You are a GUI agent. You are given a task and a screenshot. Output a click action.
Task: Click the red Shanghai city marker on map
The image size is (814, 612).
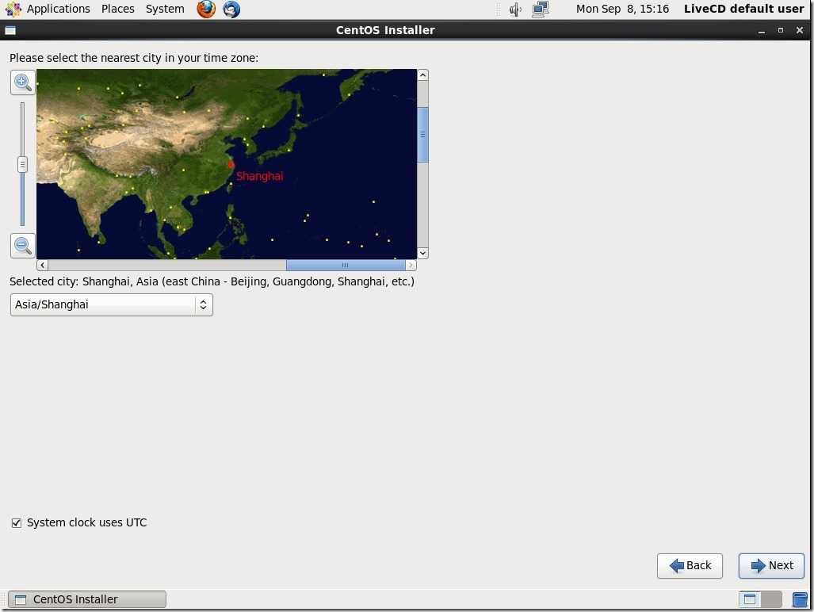pyautogui.click(x=231, y=165)
